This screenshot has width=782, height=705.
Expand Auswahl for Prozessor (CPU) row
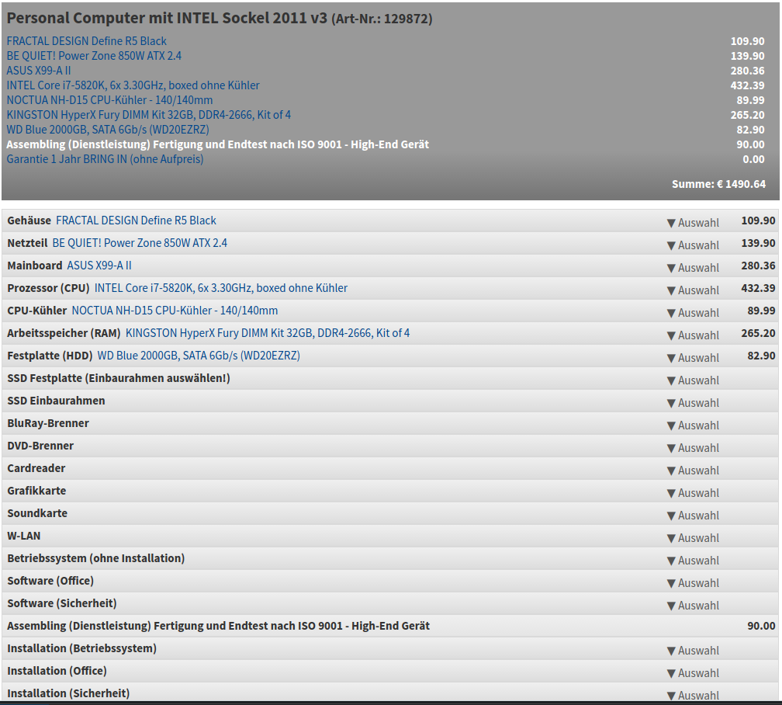click(x=694, y=290)
